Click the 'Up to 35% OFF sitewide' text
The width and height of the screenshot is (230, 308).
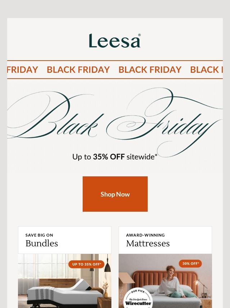tap(115, 157)
